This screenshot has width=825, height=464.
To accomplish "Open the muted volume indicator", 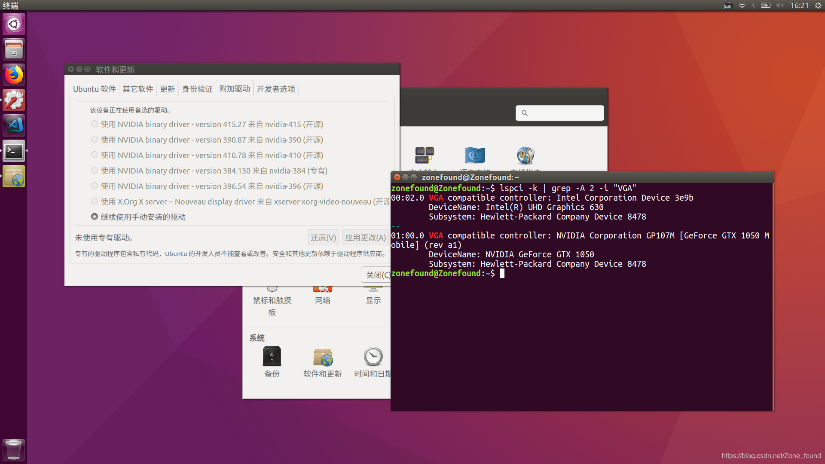I will coord(780,6).
